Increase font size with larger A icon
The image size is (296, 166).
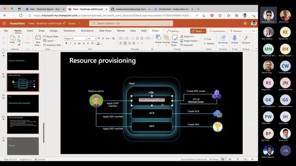click(x=99, y=38)
